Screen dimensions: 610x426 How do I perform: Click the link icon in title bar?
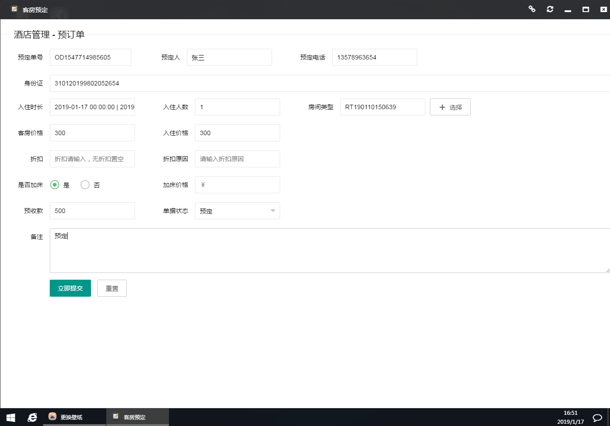[532, 9]
